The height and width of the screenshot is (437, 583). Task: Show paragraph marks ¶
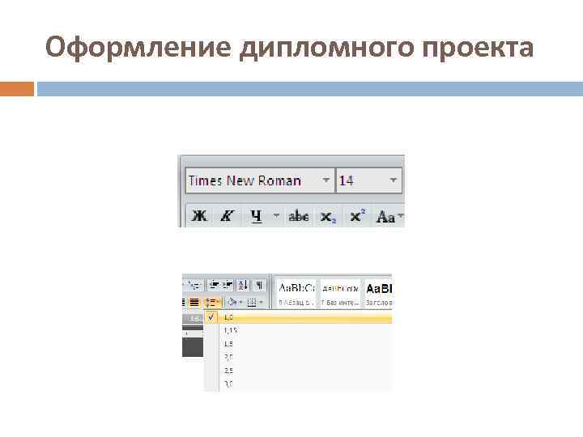point(260,285)
